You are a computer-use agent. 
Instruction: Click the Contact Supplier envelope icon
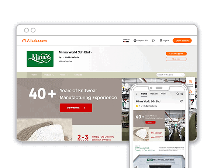tap(190, 82)
